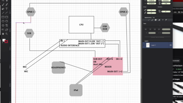Select the Layer 1 thumbnail
Screen dimensions: 183x103
pos(148,45)
